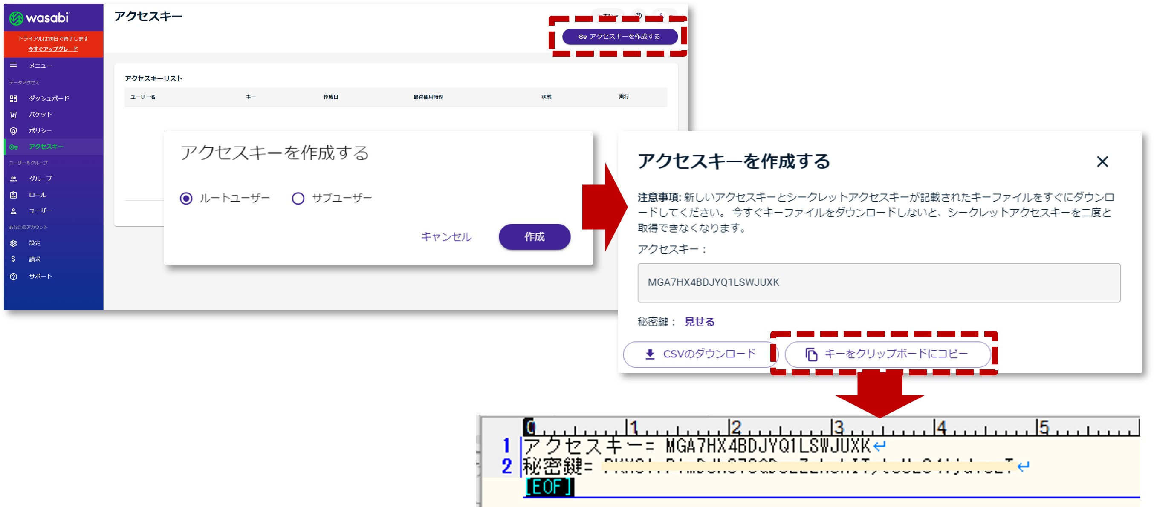1154x507 pixels.
Task: Click the 今すぐアップグレード upgrade link
Action: tap(53, 49)
